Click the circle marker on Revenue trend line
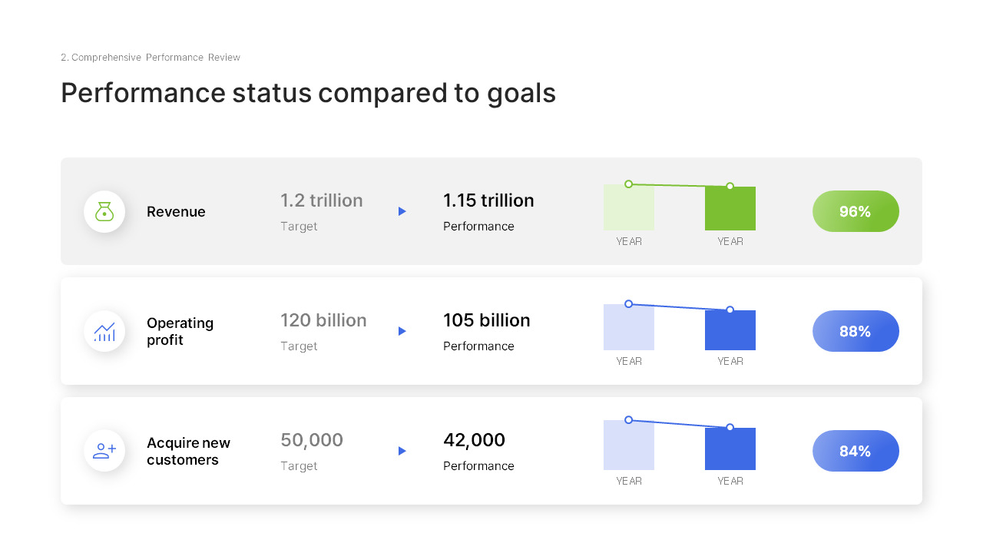The width and height of the screenshot is (983, 553). point(628,184)
